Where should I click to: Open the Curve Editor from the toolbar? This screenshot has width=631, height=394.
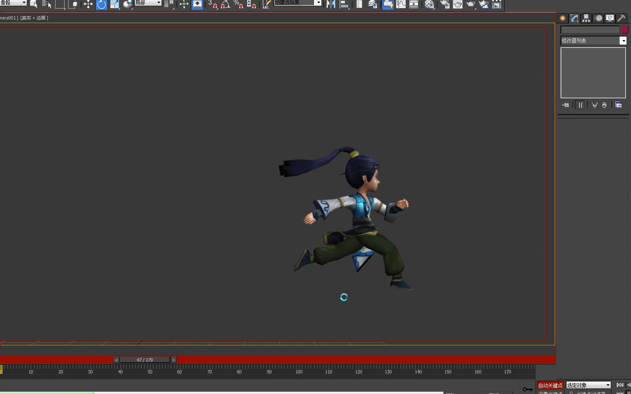[x=401, y=5]
